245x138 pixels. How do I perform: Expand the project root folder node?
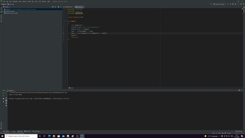(3, 9)
